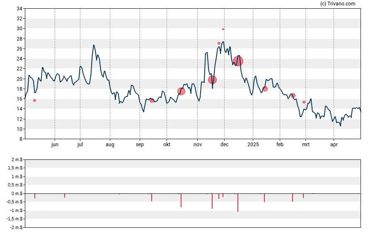This screenshot has width=368, height=234.
Task: Click the red volume bar in mid-June
Action: (65, 195)
